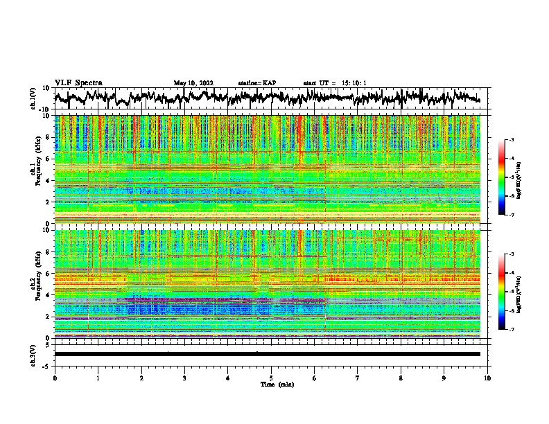Screen dimensions: 549x424
Task: Click the 'ch.1 Frequency (kHz)' axis label
Action: coord(35,161)
